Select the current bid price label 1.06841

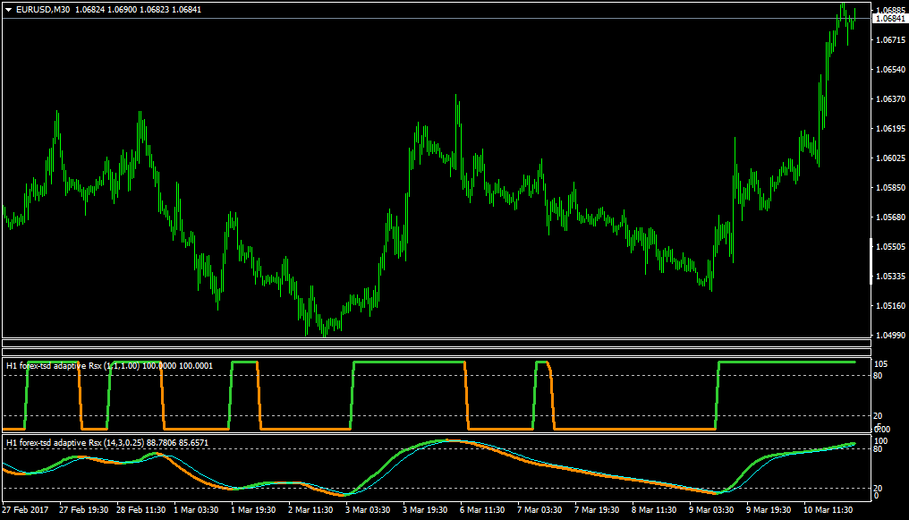890,19
